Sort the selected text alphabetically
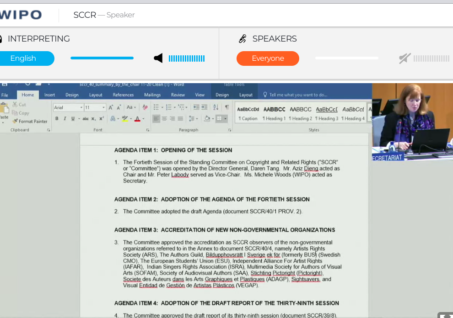Viewport: 453px width, 318px height. click(216, 108)
